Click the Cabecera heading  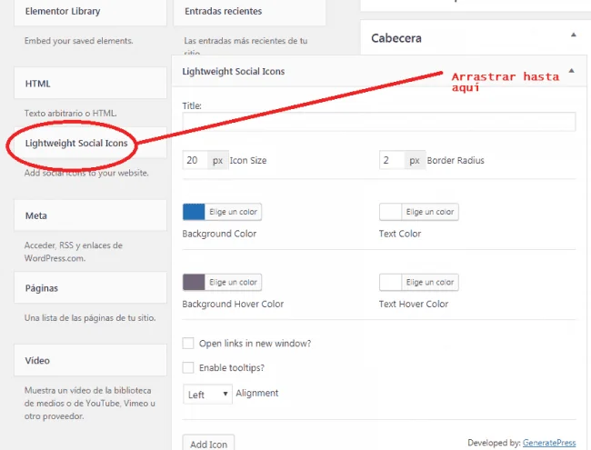click(396, 38)
